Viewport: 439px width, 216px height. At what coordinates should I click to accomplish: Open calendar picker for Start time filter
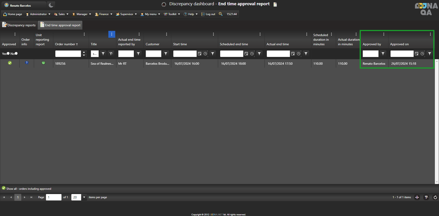200,54
